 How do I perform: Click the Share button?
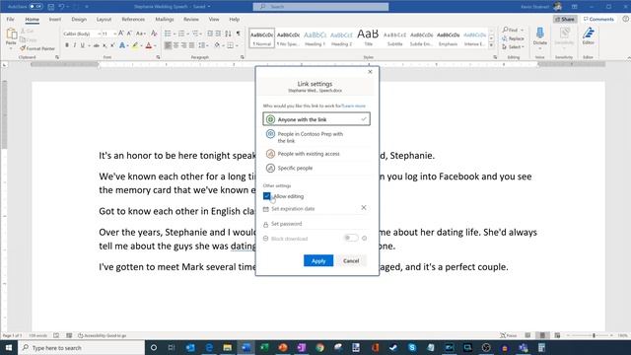[x=565, y=19]
